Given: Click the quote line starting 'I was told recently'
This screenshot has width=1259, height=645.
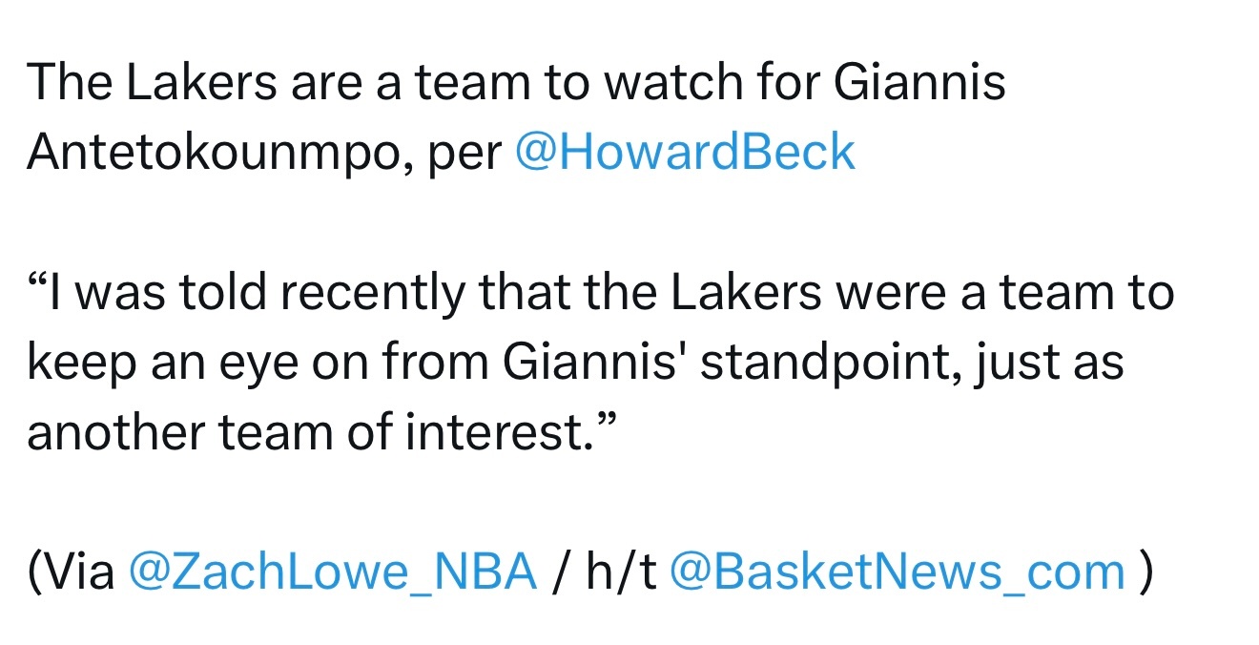Looking at the screenshot, I should pyautogui.click(x=601, y=293).
